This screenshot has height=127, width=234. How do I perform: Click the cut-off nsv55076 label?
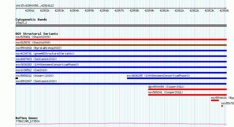tap(227, 103)
